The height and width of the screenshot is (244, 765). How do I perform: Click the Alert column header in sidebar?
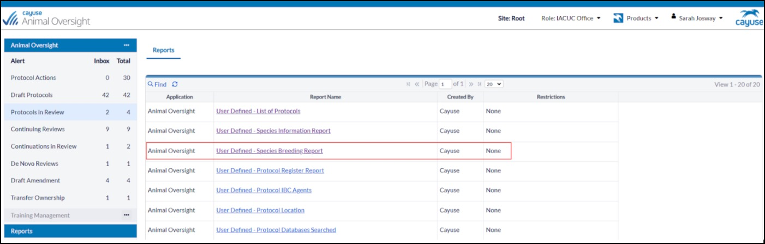click(x=18, y=61)
